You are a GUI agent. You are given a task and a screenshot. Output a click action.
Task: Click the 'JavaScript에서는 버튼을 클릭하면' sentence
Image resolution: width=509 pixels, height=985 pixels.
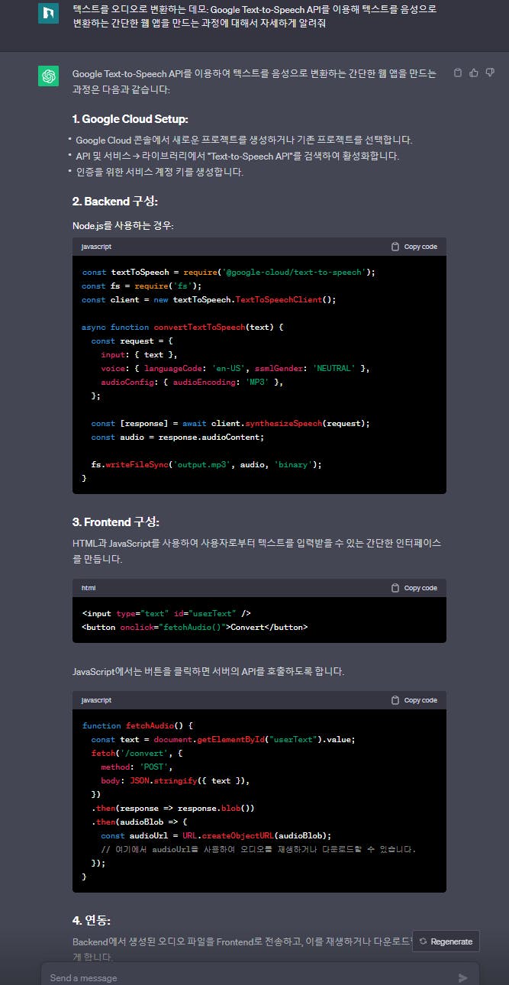[x=208, y=672]
